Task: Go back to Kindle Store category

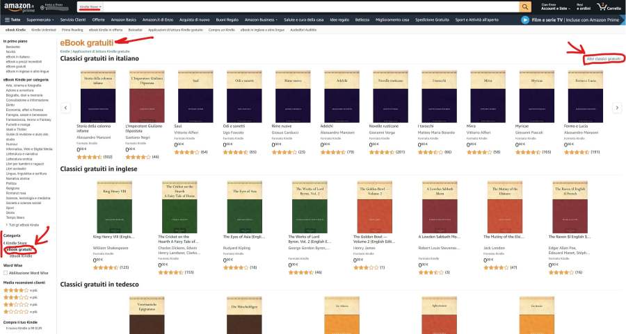Action: point(15,244)
